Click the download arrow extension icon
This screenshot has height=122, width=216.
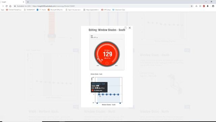208,6
